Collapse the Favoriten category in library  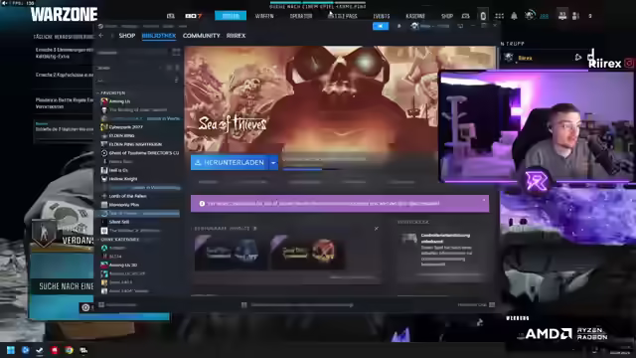98,92
